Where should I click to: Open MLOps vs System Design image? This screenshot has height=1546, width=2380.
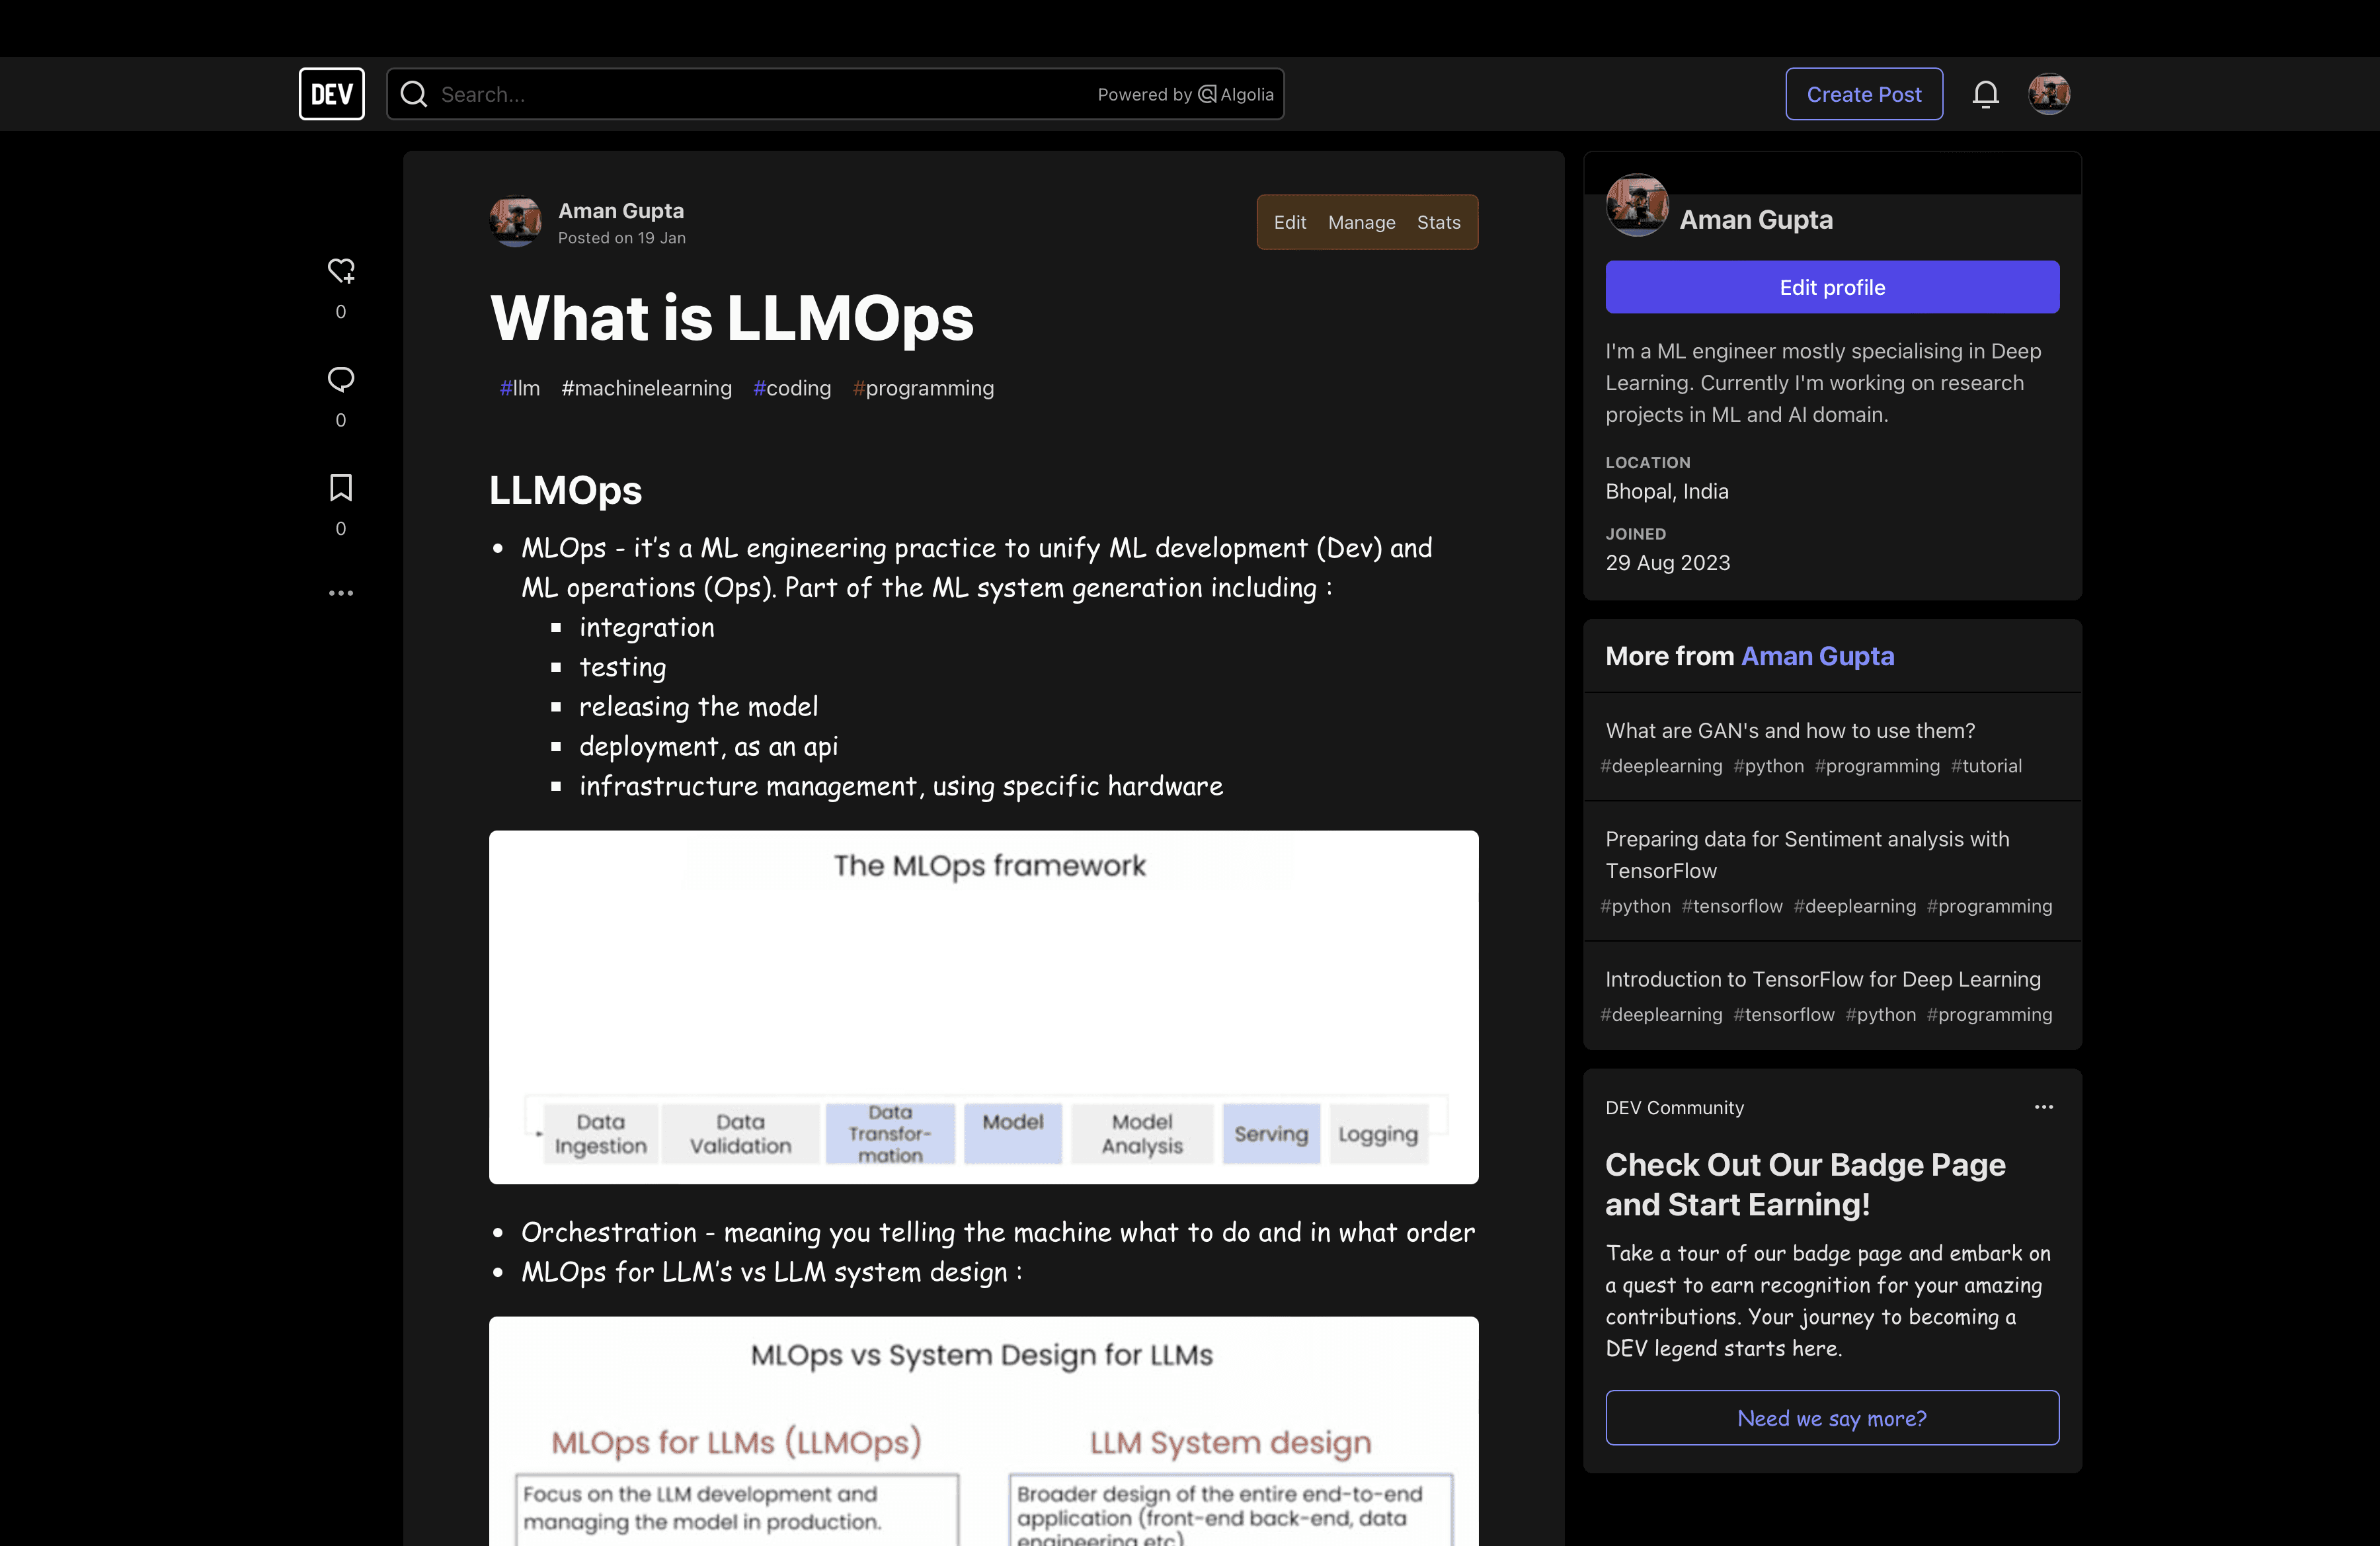point(983,1431)
